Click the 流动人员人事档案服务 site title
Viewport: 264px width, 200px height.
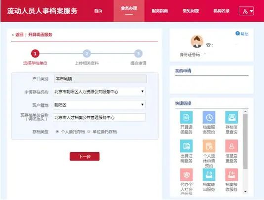pos(42,11)
